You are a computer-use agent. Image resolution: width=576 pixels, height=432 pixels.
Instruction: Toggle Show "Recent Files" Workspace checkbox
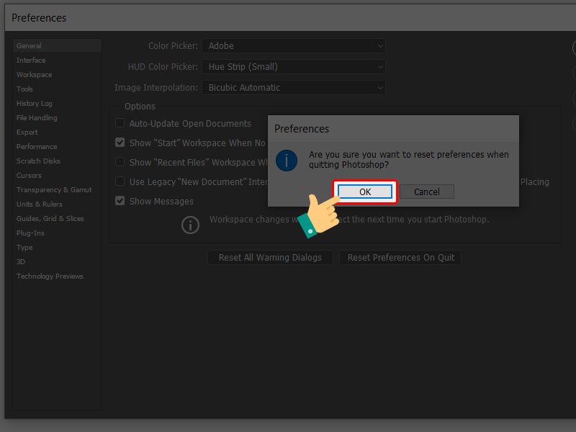[120, 163]
